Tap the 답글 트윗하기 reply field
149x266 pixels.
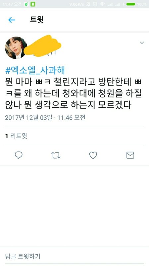point(74,256)
